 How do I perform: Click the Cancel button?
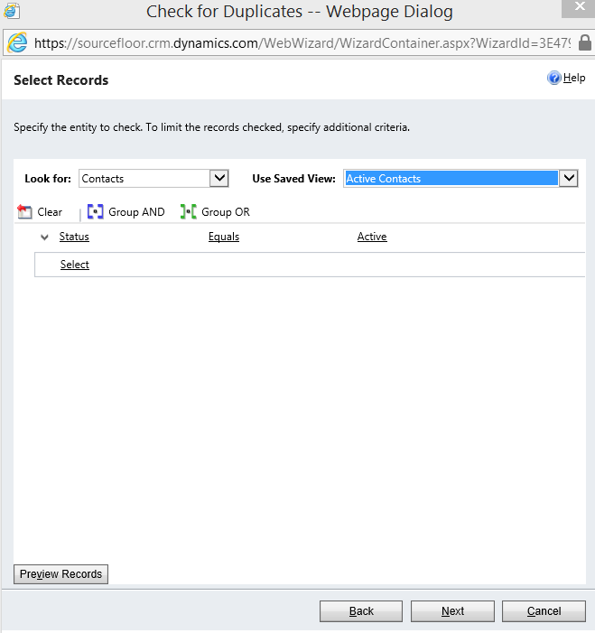(x=544, y=611)
